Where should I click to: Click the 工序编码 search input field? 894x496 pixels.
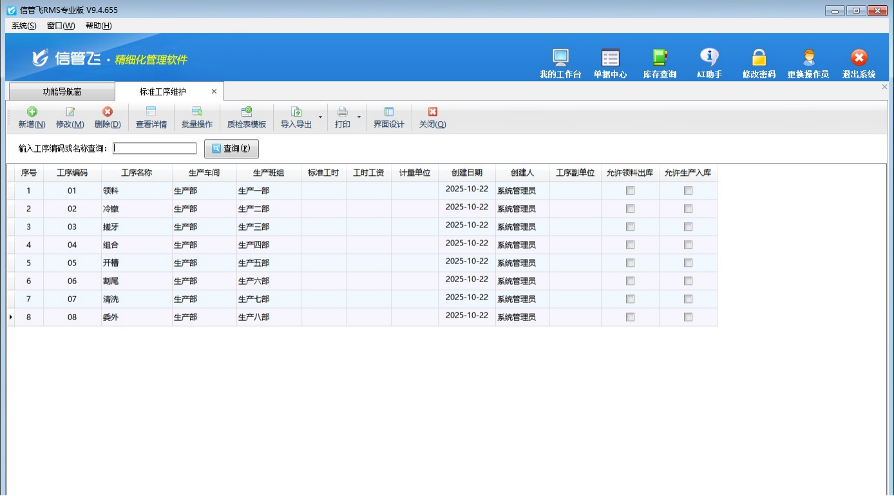pos(155,149)
